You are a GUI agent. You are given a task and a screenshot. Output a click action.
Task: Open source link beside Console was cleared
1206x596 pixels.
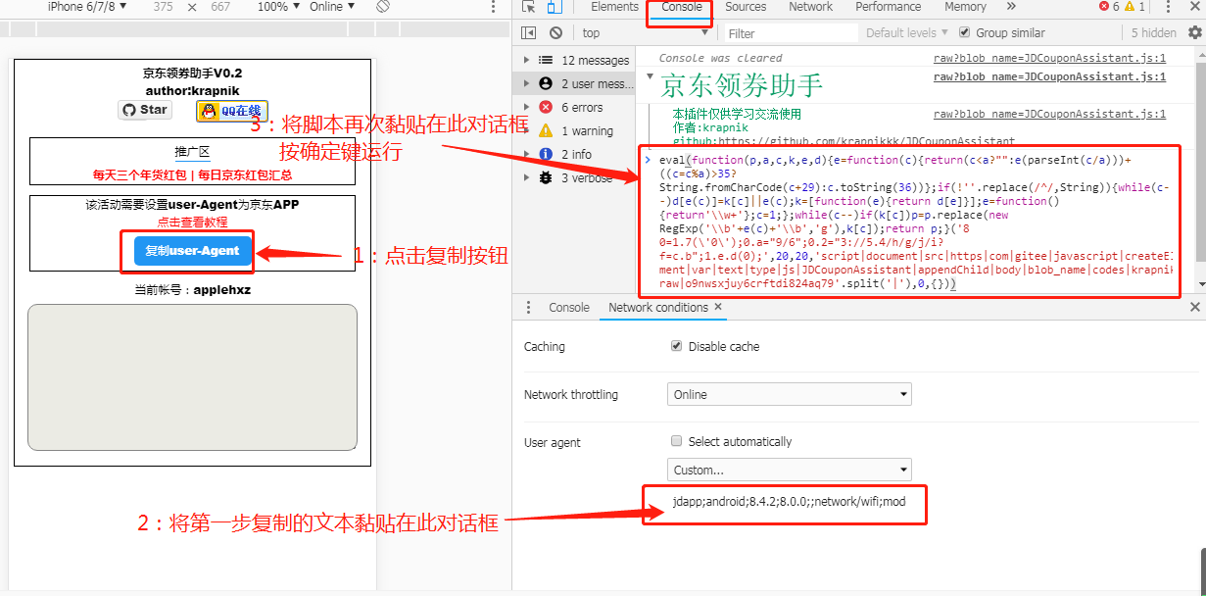[1049, 58]
